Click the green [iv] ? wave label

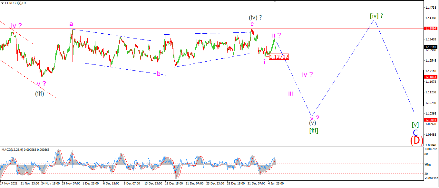coord(376,16)
